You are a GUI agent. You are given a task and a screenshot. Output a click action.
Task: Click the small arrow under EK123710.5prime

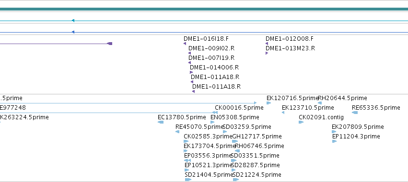click(x=283, y=113)
